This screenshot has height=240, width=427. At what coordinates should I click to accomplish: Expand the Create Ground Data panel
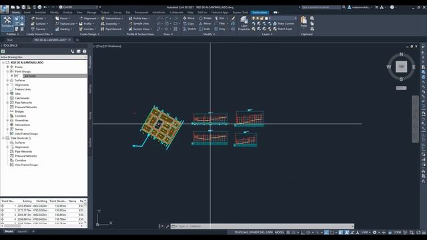point(39,34)
